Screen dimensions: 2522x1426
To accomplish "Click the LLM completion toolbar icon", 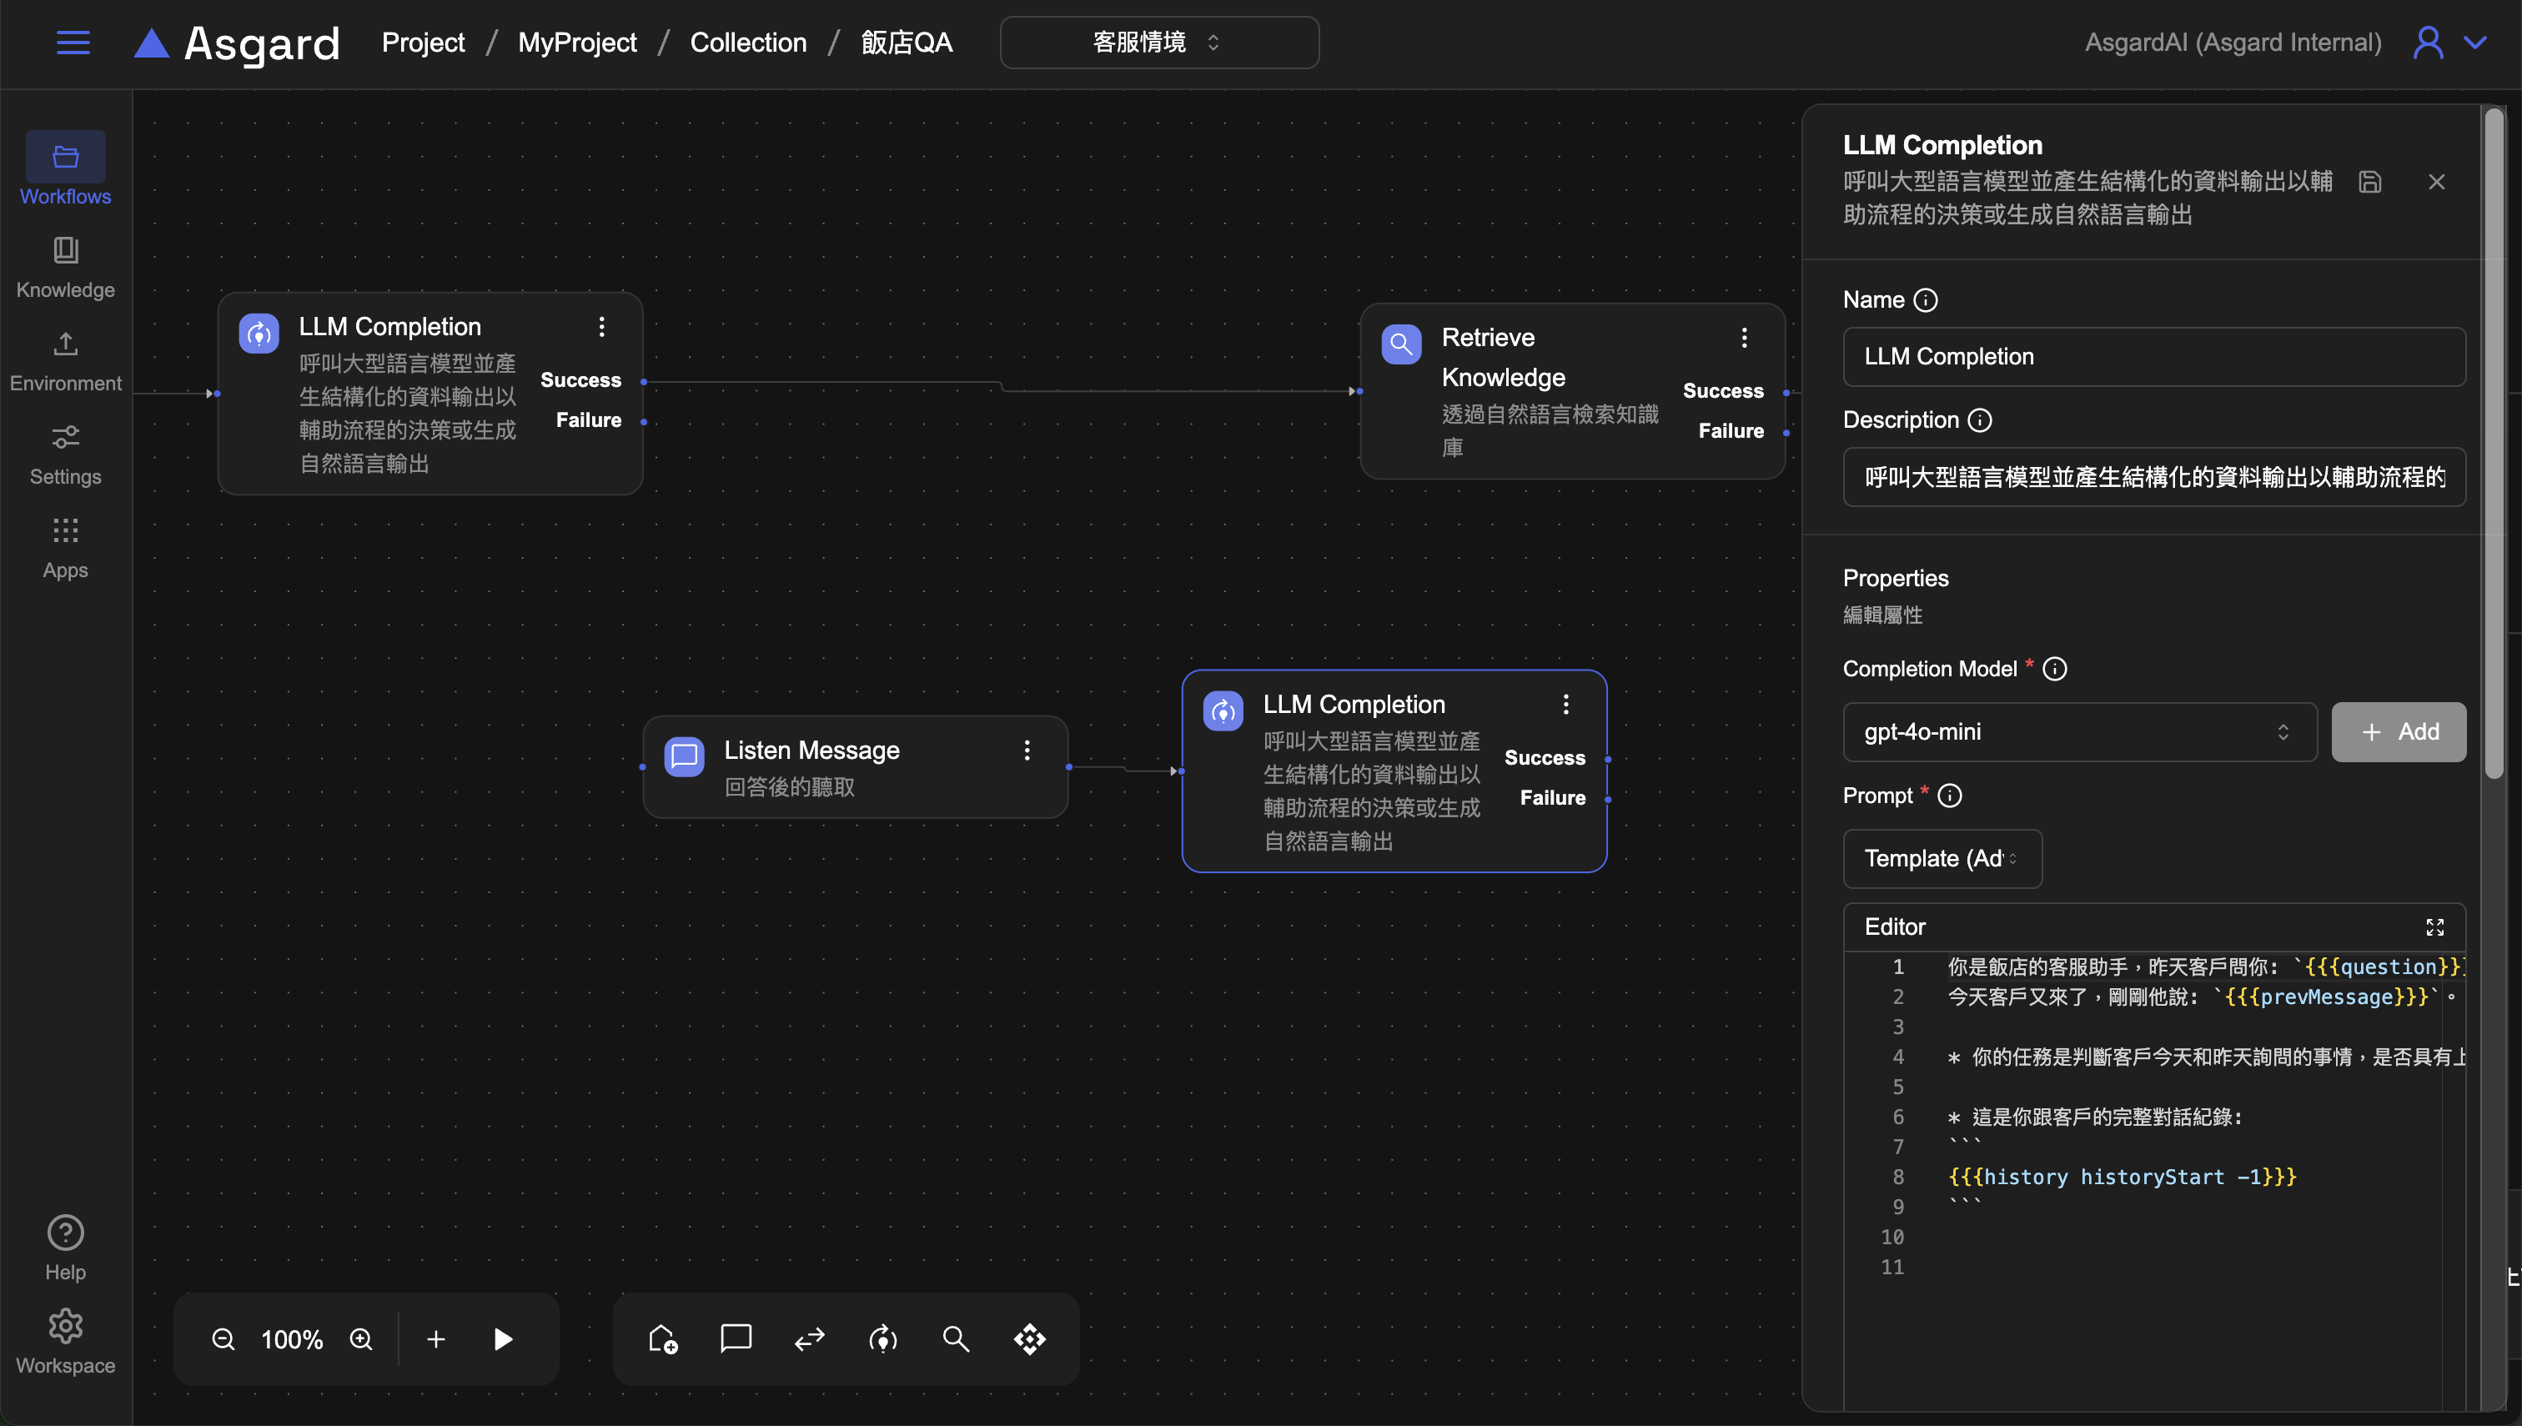I will coord(882,1338).
